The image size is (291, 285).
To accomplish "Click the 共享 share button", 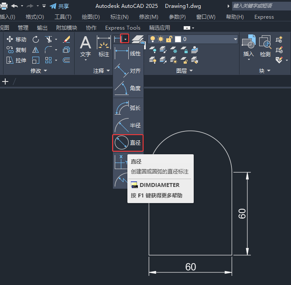I will tap(59, 6).
